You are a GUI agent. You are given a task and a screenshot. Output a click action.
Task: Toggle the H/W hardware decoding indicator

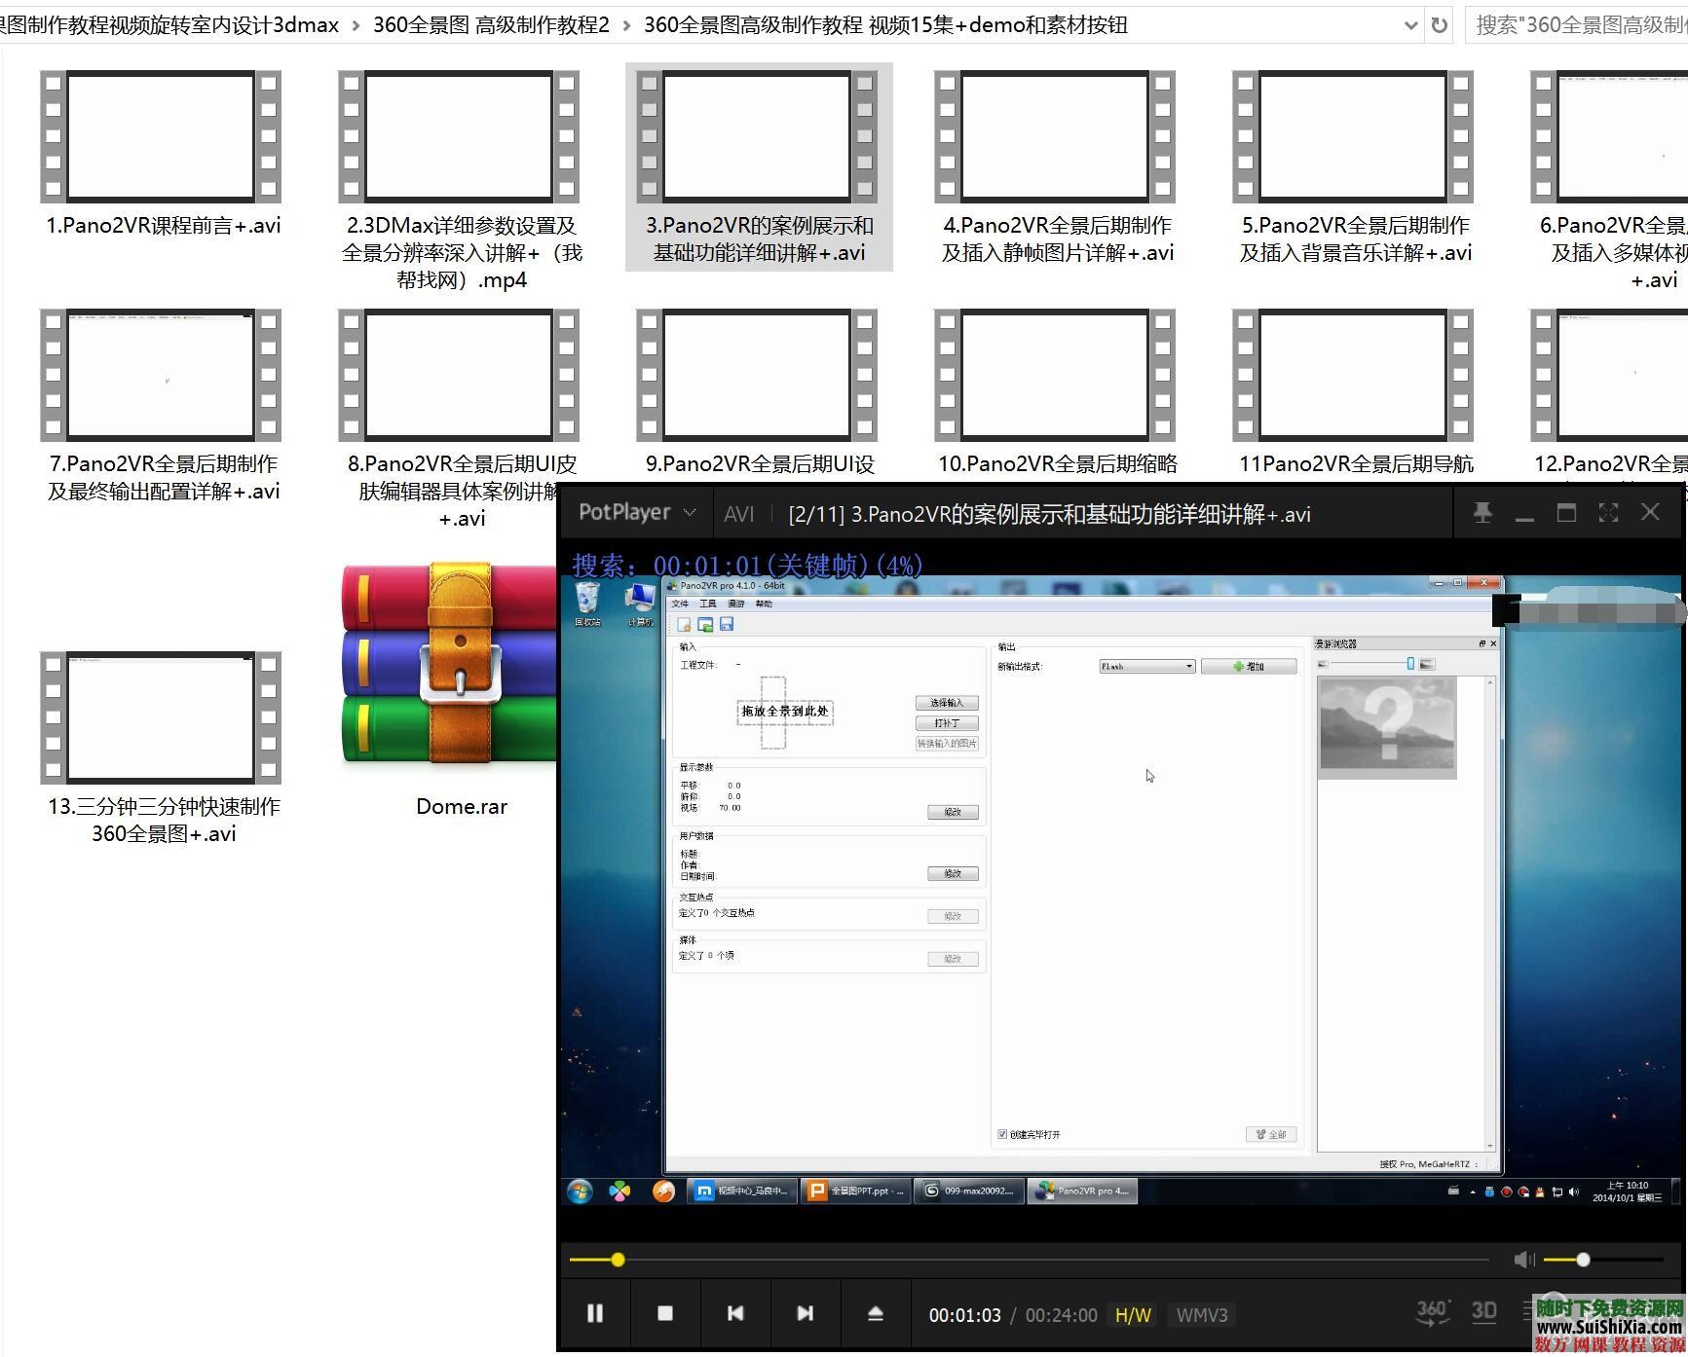click(x=1133, y=1315)
